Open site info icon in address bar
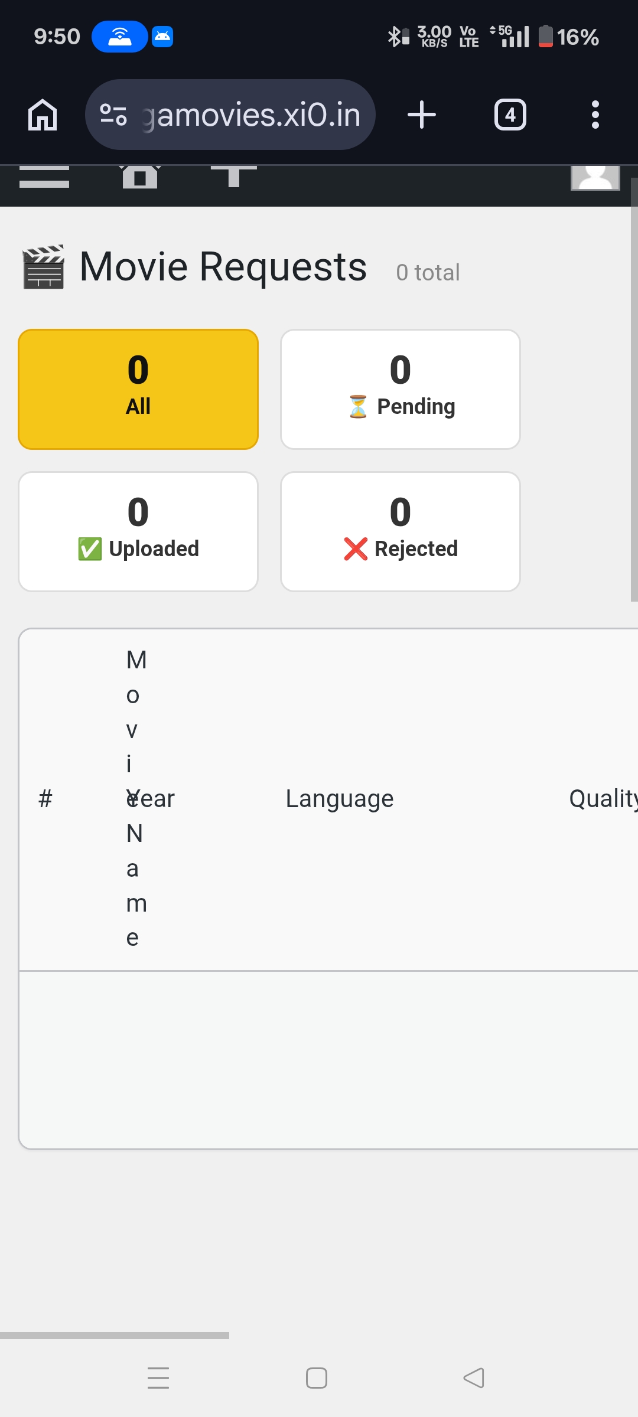The width and height of the screenshot is (638, 1417). (x=113, y=115)
